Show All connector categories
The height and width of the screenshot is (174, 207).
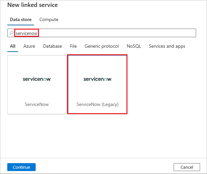[x=13, y=46]
